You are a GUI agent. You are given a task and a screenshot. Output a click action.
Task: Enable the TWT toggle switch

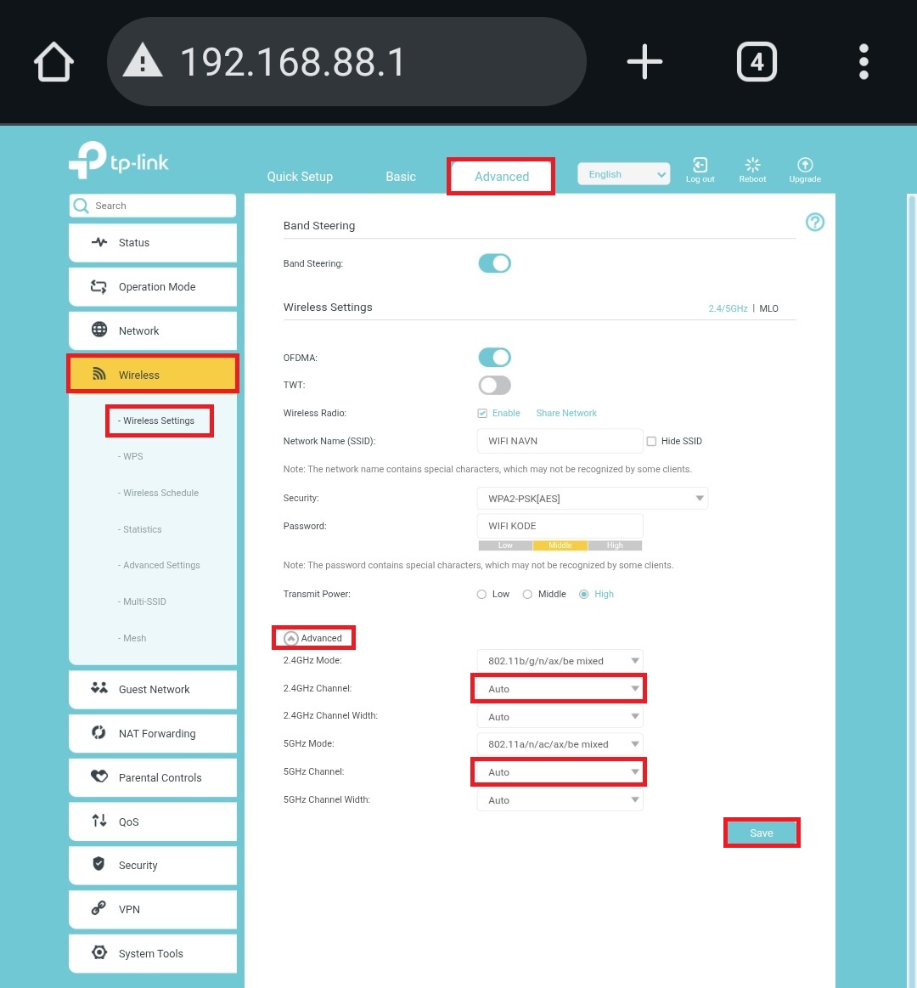click(x=494, y=386)
